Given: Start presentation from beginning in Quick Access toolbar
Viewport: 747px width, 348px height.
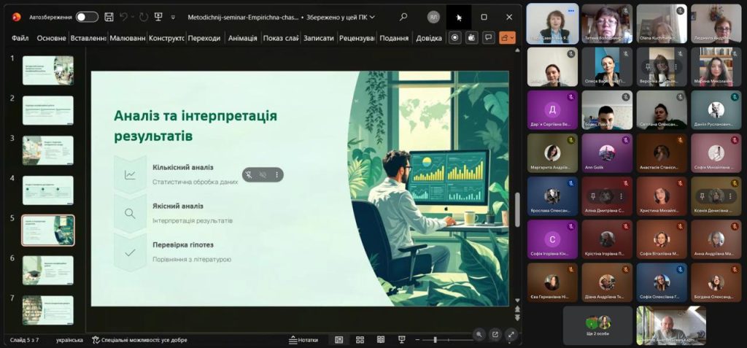Looking at the screenshot, I should [x=158, y=17].
